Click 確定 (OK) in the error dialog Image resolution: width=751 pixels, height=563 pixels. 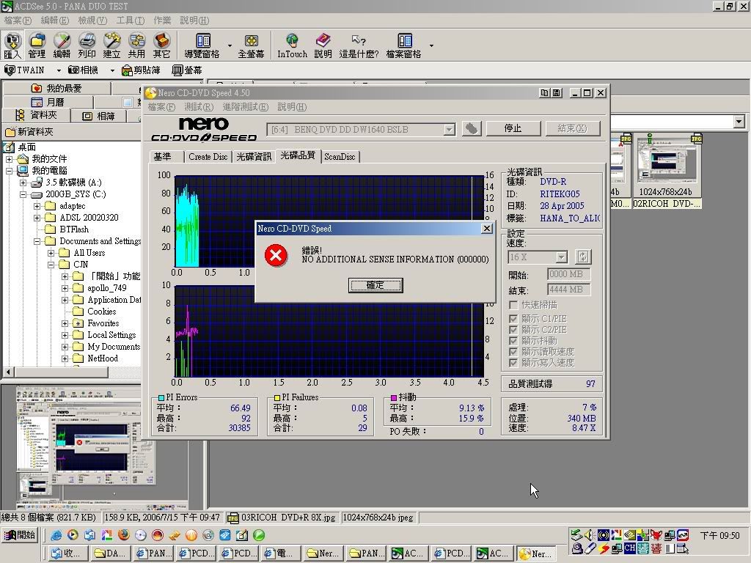[375, 285]
